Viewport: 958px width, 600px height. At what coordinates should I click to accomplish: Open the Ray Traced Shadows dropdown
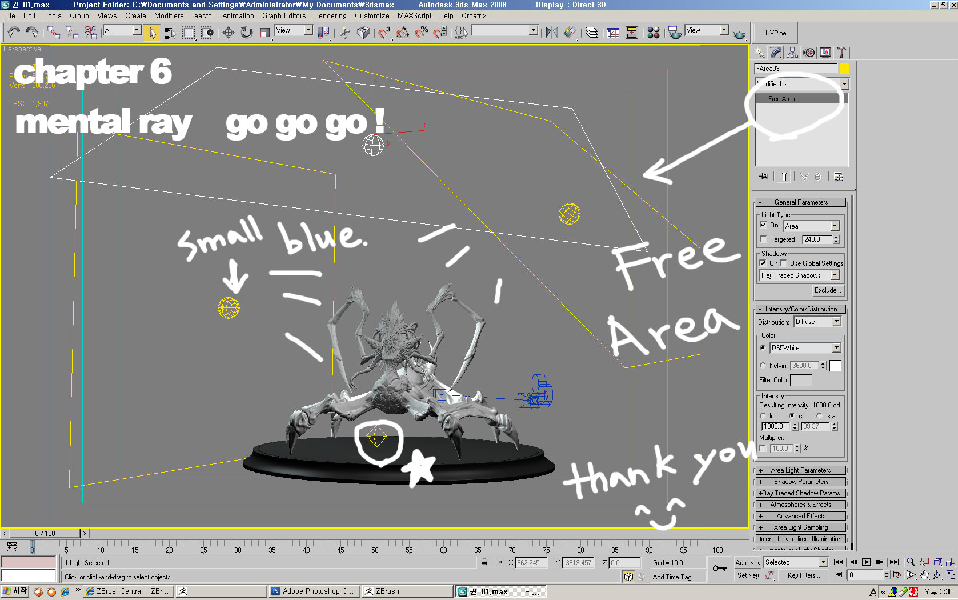[799, 275]
